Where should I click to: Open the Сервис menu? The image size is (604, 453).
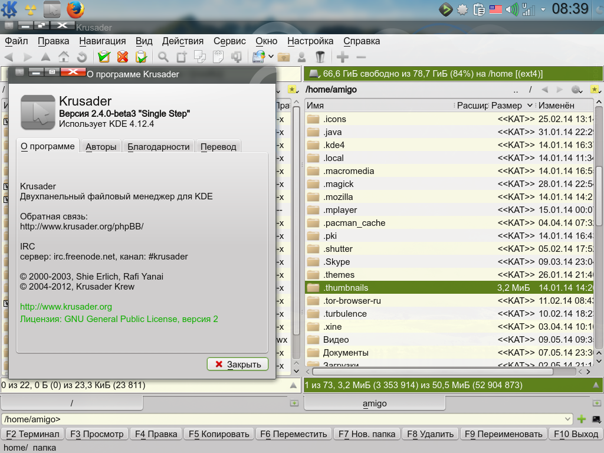(229, 41)
